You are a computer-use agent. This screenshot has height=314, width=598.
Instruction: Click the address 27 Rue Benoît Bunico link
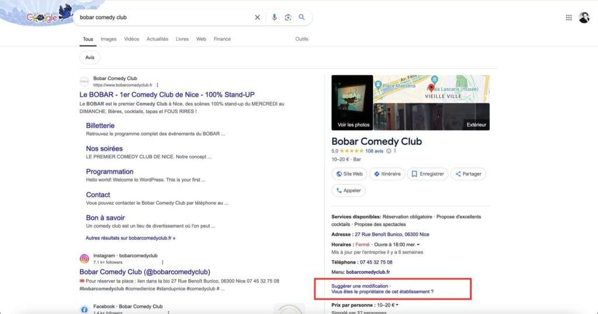392,235
